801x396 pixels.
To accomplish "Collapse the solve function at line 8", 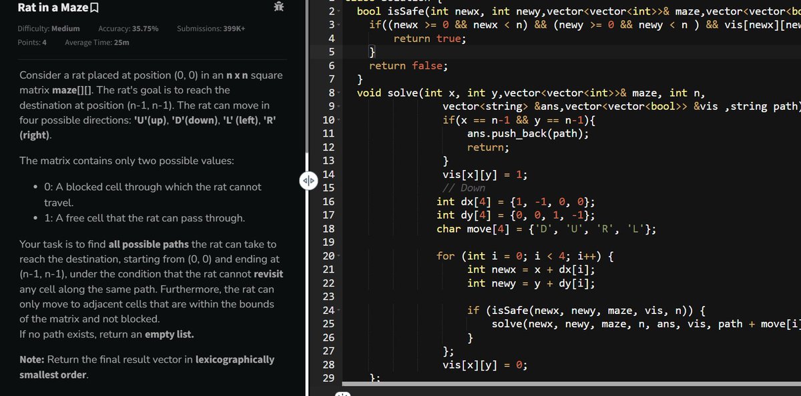I will [x=339, y=93].
